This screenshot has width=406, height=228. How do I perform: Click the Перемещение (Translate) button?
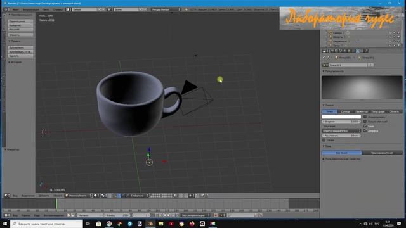(21, 22)
